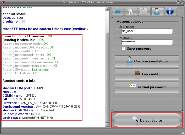Click the DC-Unlocker title bar logo

coord(3,2)
